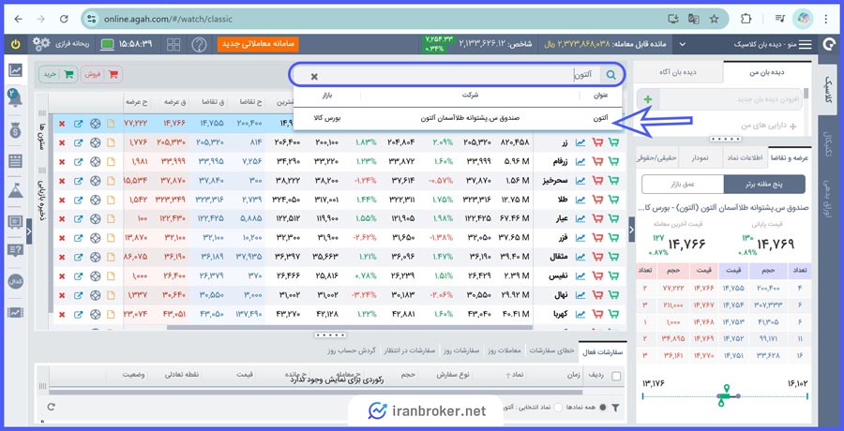Switch to عمق بازار view
This screenshot has width=844, height=431.
pyautogui.click(x=683, y=184)
